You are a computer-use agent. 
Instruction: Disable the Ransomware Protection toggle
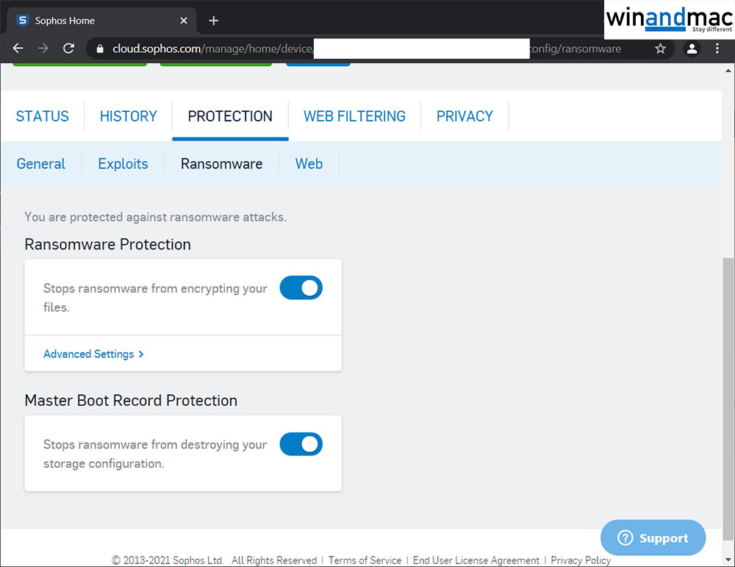301,288
